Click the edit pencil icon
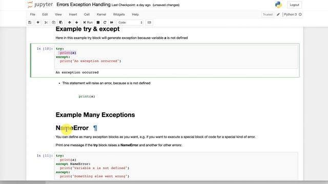The image size is (328, 184). pos(278,14)
